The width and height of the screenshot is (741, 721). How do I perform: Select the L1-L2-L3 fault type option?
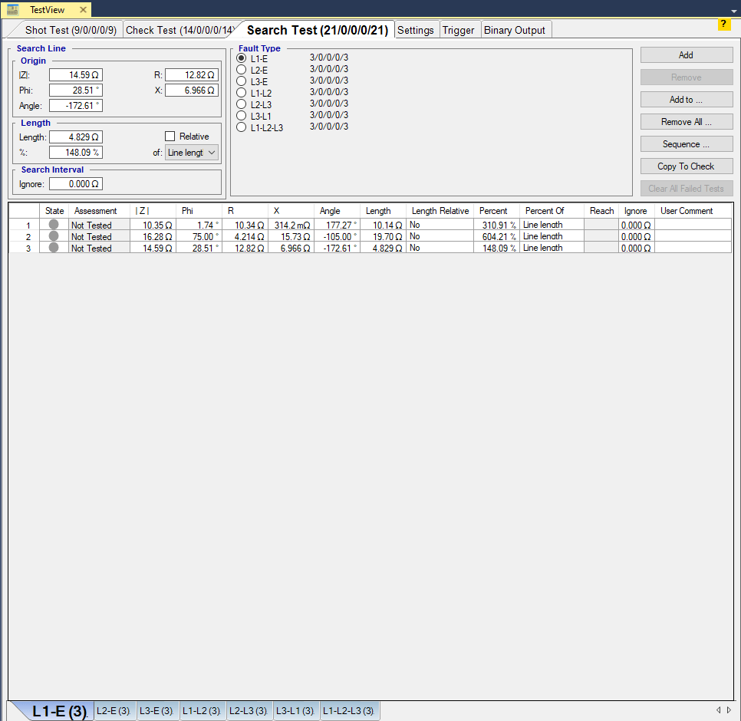click(241, 127)
